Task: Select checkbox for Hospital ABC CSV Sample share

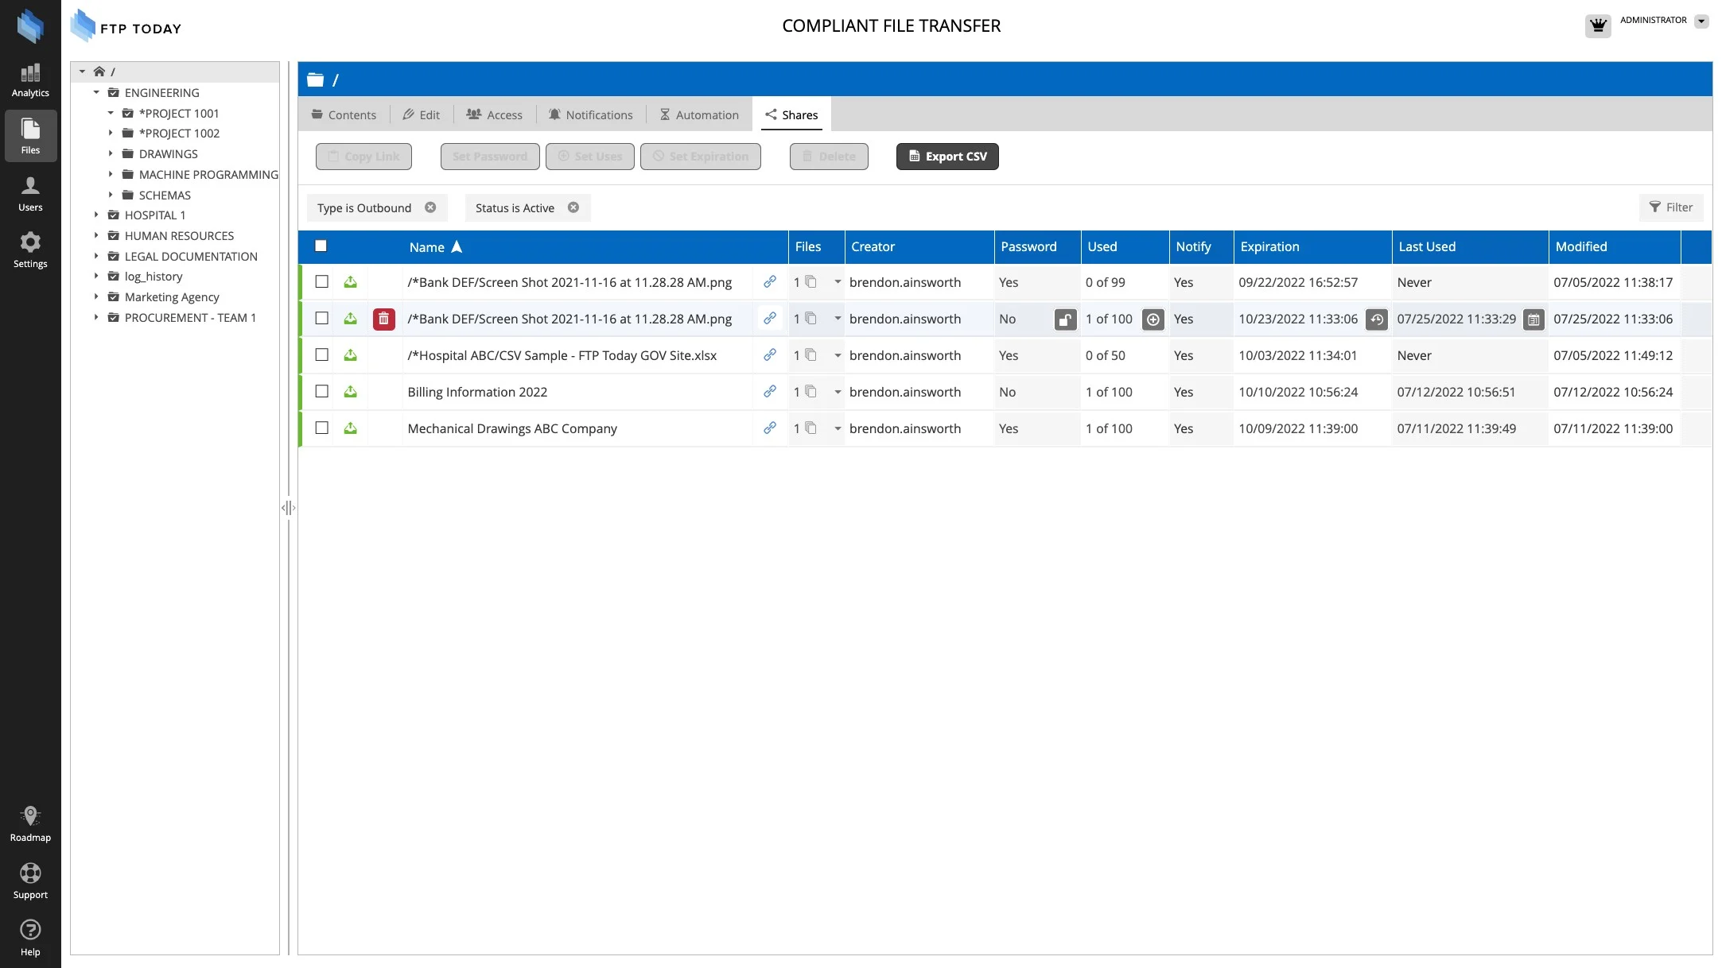Action: pyautogui.click(x=321, y=355)
